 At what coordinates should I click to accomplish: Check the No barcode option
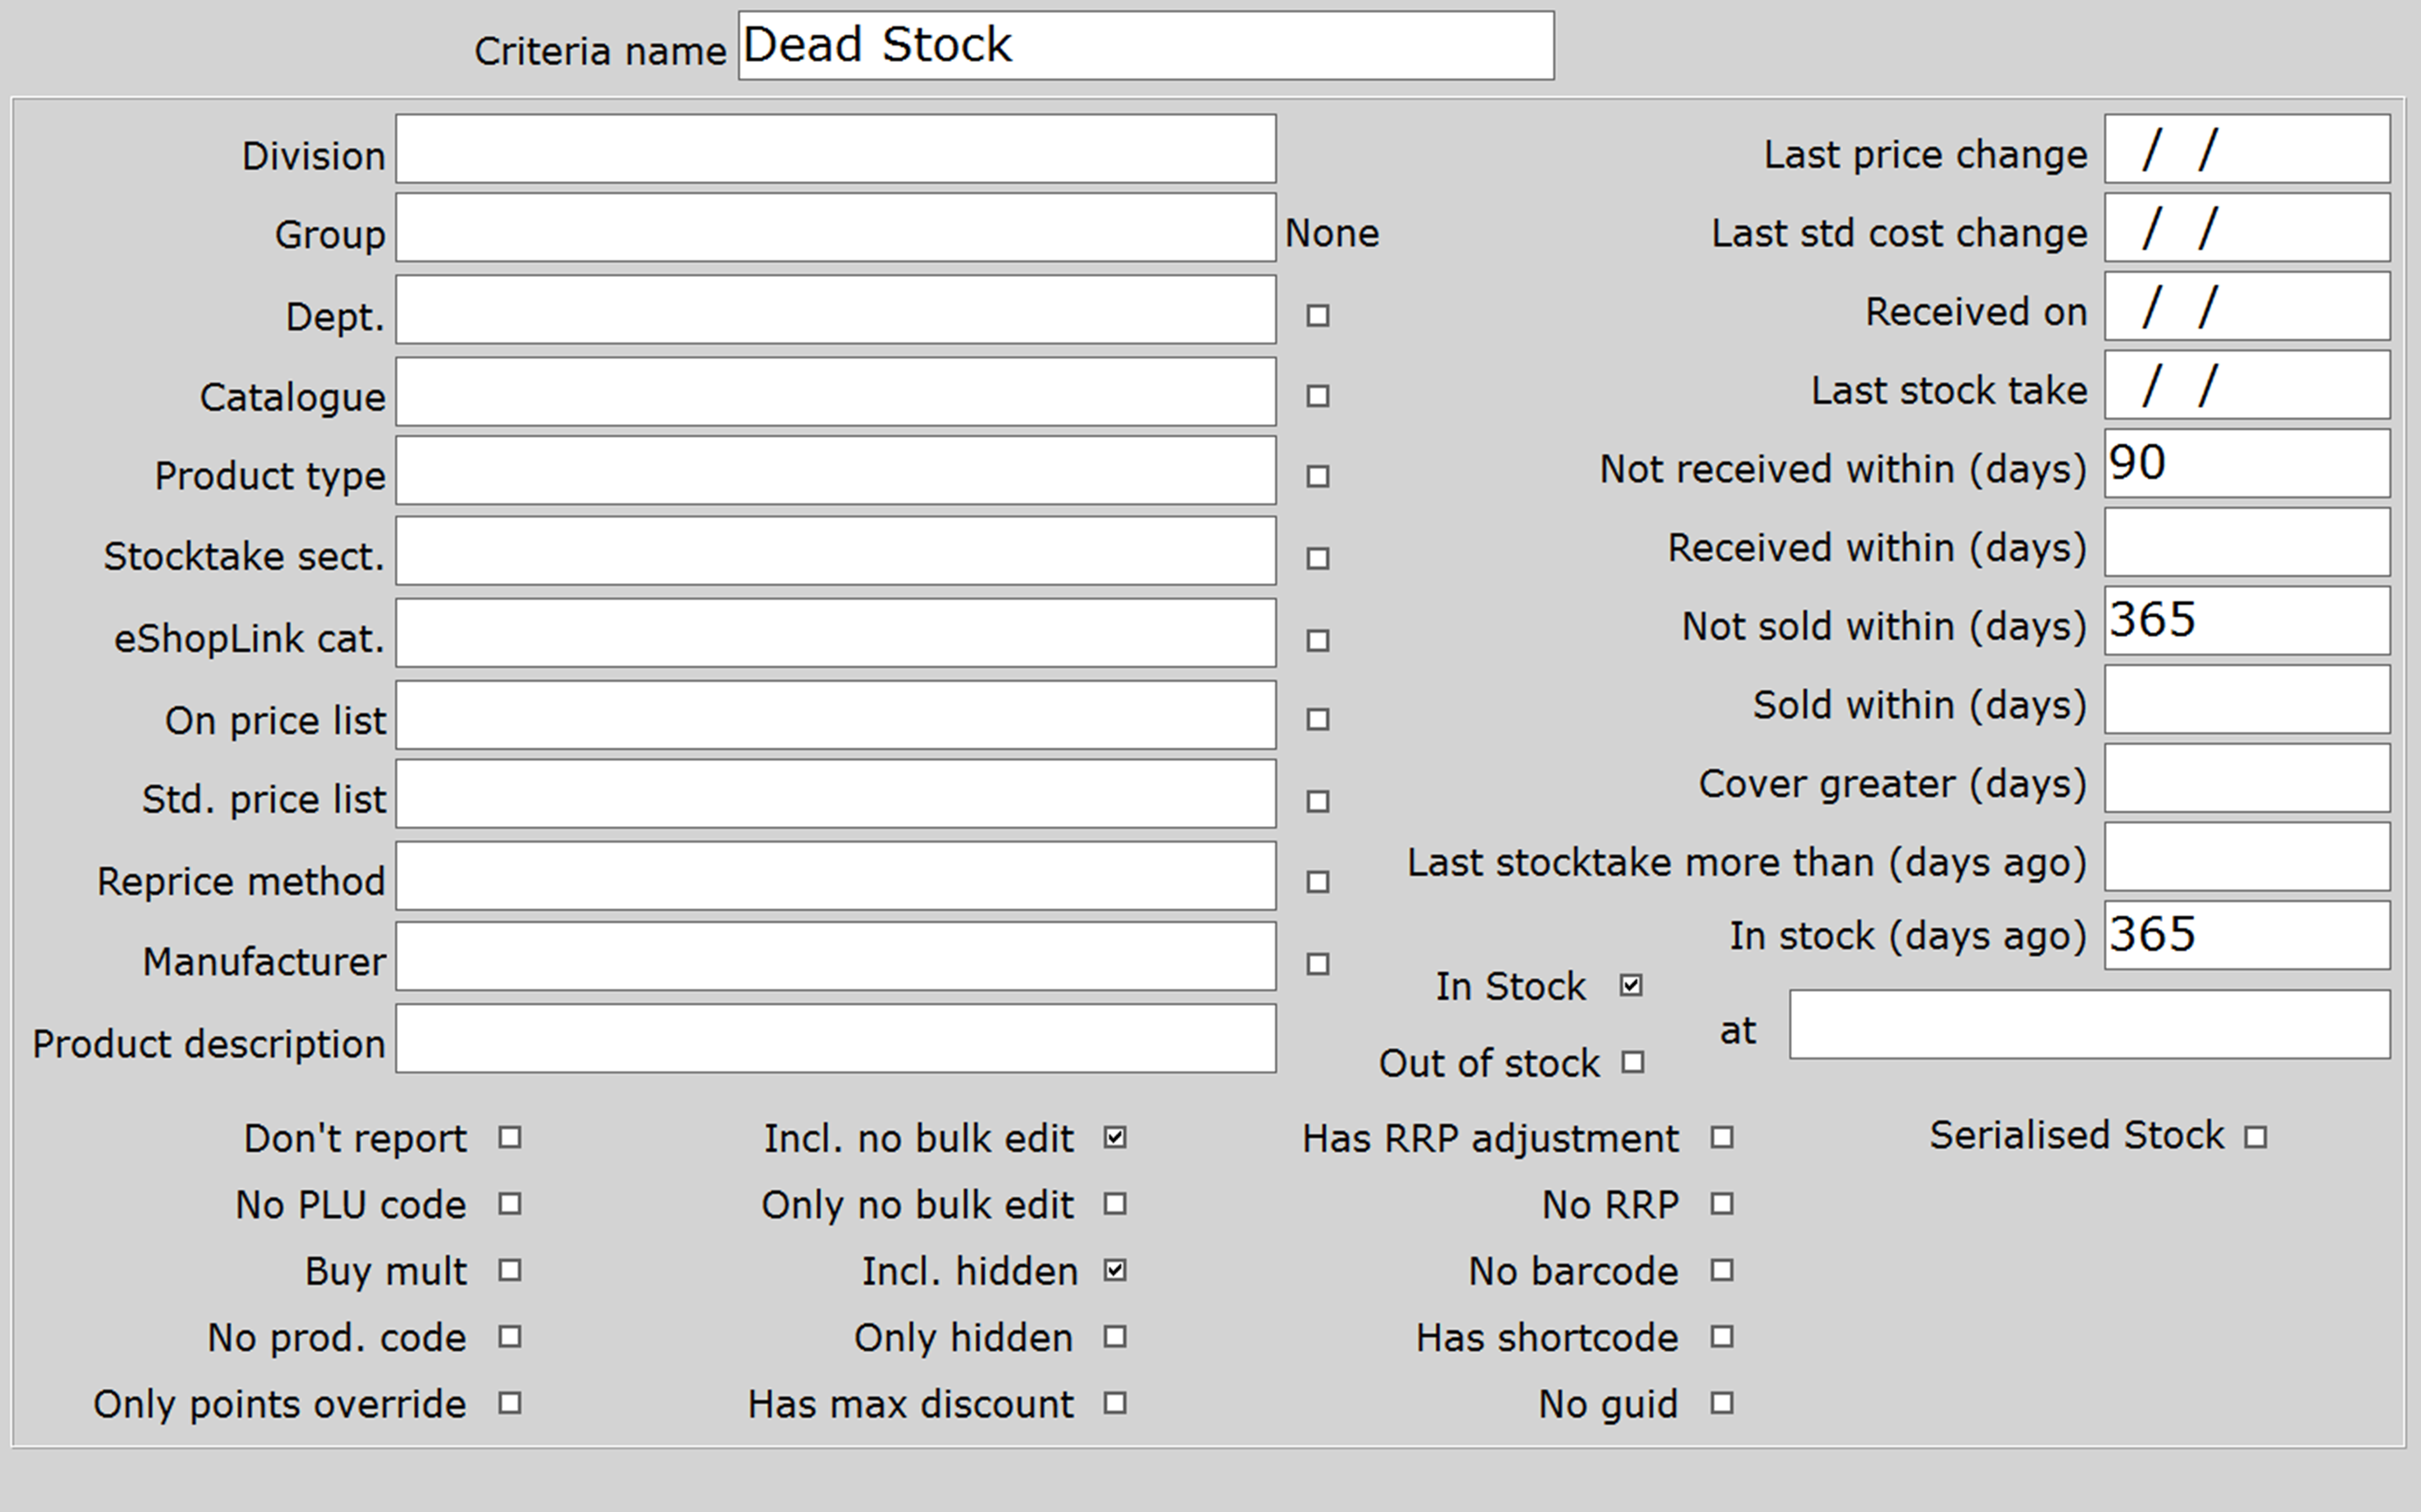coord(1723,1271)
